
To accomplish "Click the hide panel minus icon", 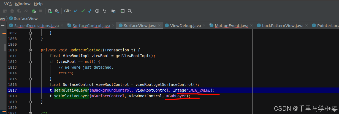I will (3, 25).
